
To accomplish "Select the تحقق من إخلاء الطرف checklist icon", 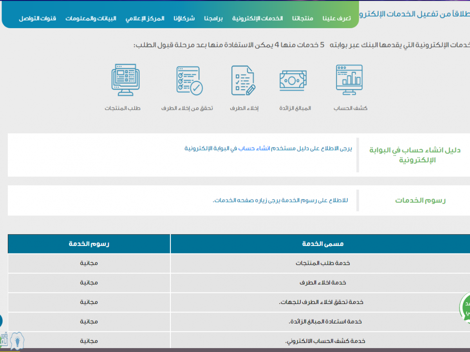I will click(x=190, y=81).
